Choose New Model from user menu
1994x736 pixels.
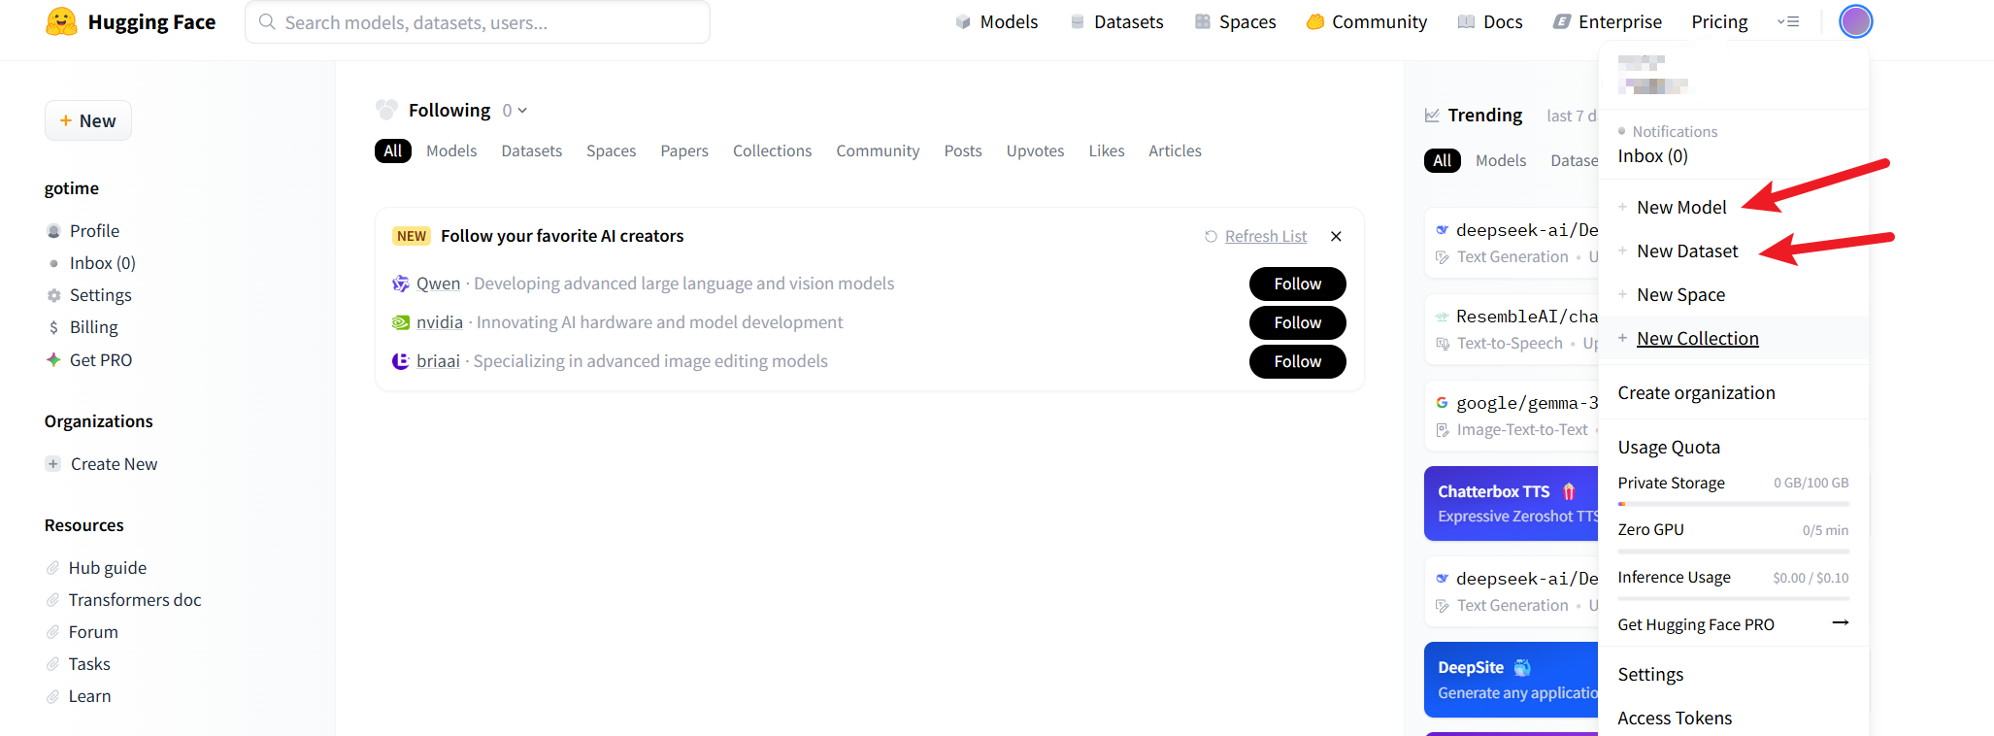coord(1681,207)
